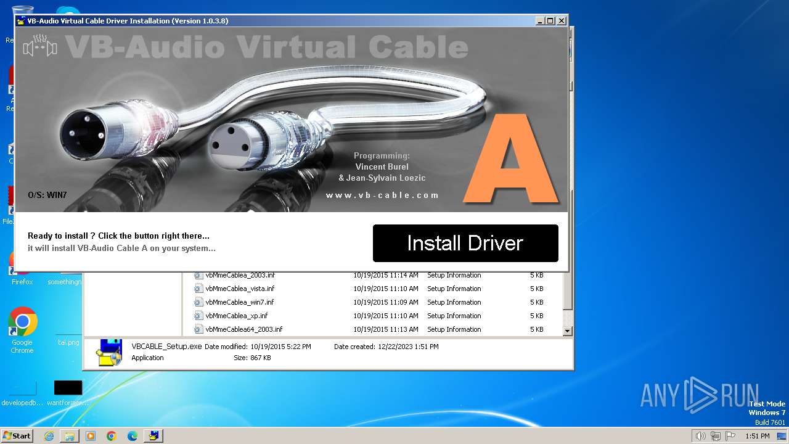Viewport: 789px width, 444px height.
Task: Open the Start menu
Action: tap(17, 435)
